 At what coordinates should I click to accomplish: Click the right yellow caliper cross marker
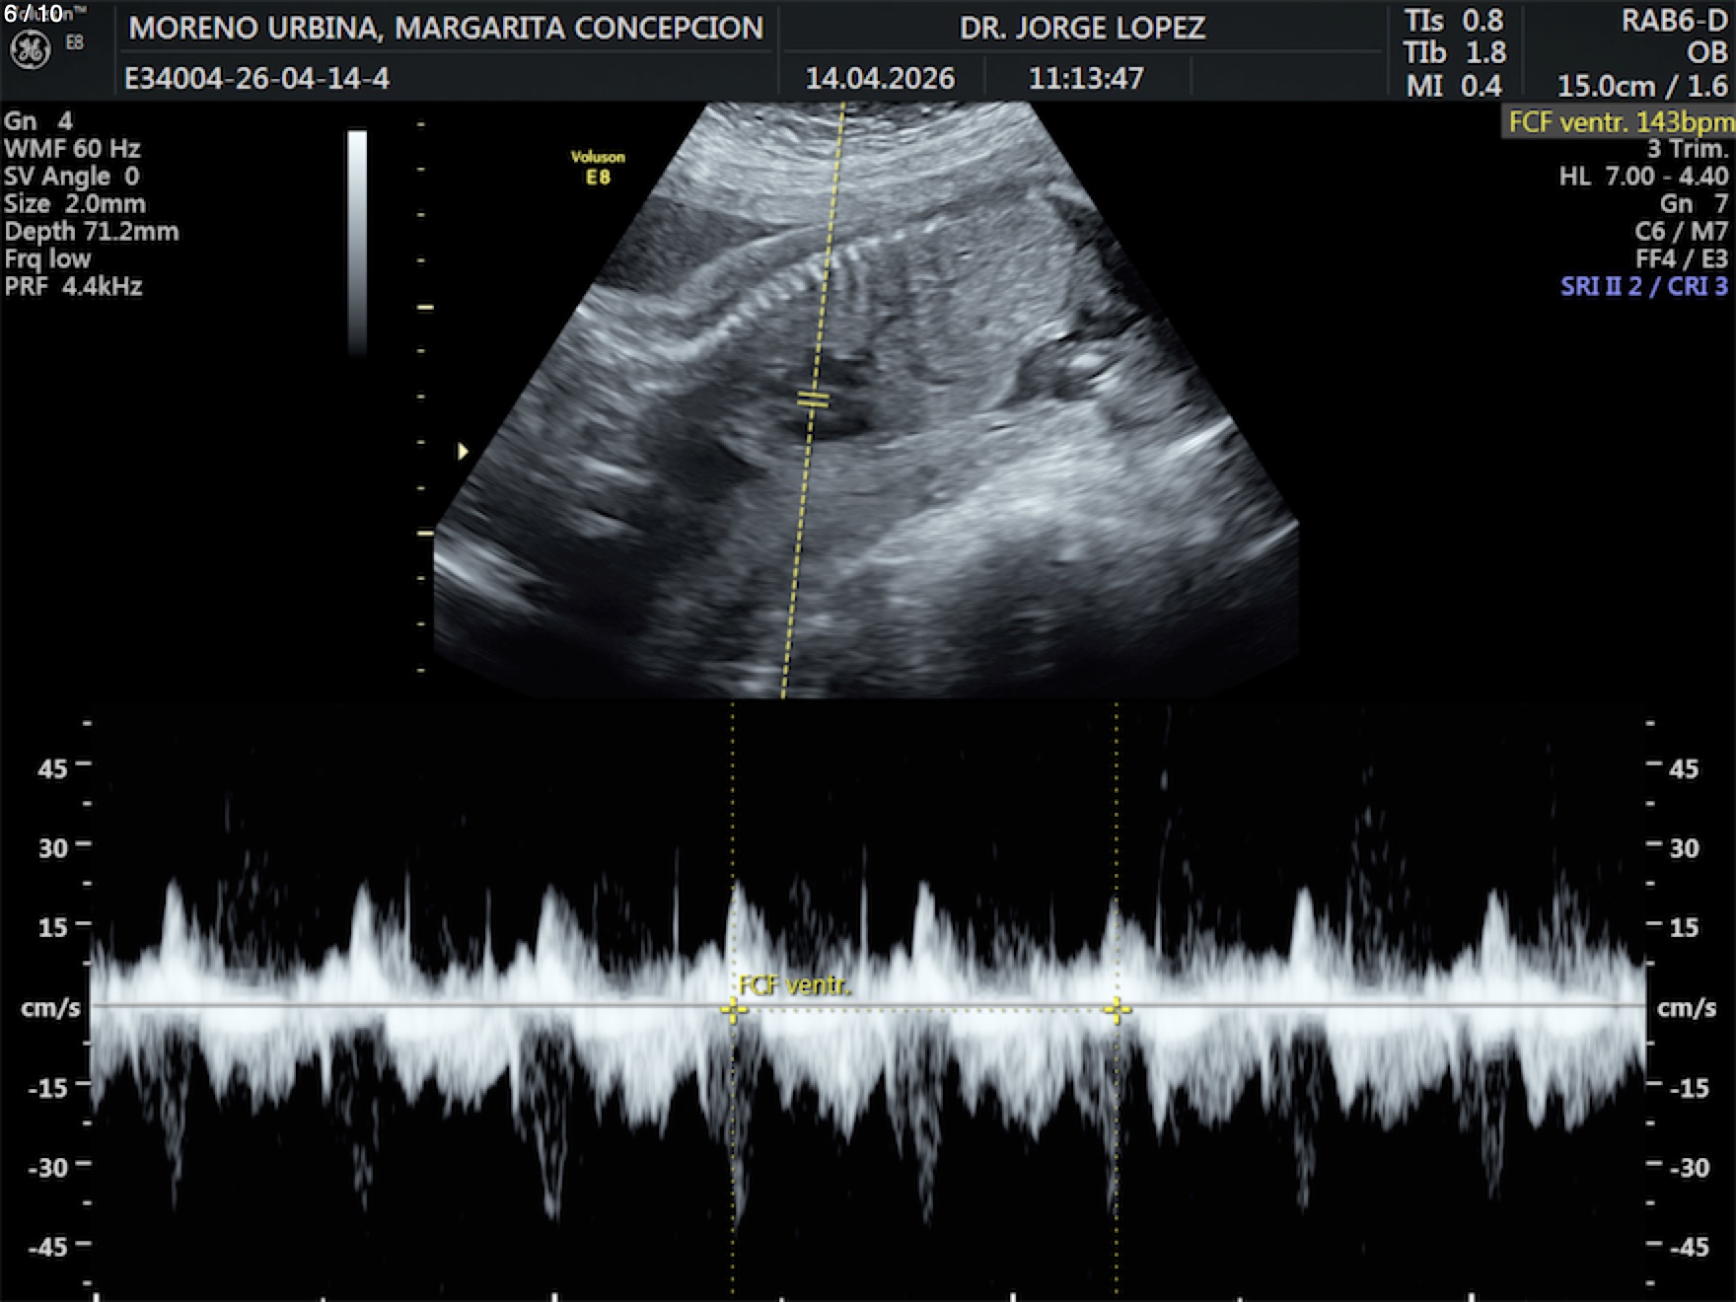pos(1117,1010)
